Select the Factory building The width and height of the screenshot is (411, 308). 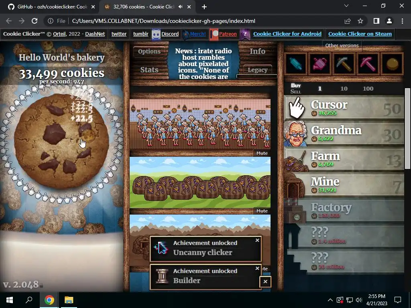(x=344, y=211)
